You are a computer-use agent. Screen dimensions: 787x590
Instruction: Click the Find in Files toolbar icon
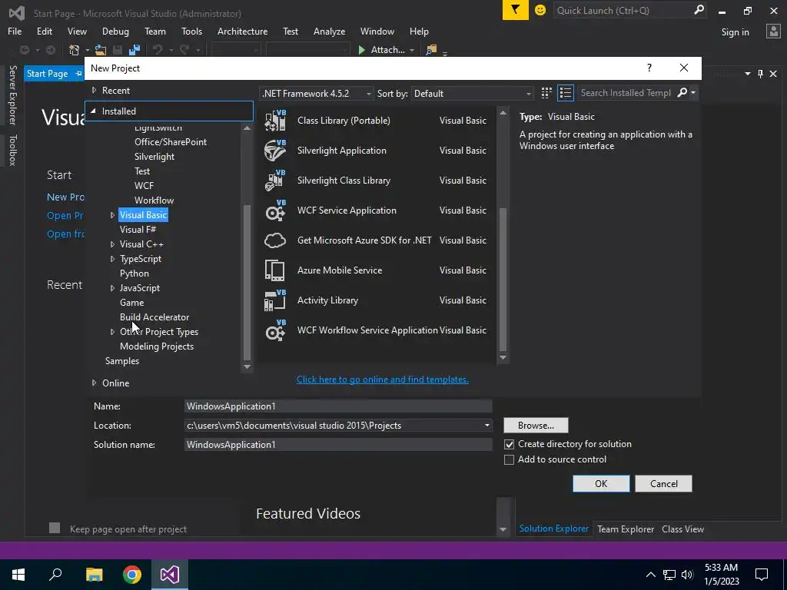tap(431, 50)
